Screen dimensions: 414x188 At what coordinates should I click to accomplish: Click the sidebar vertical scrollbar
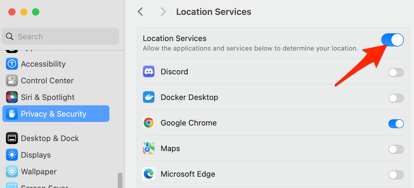tap(120, 180)
